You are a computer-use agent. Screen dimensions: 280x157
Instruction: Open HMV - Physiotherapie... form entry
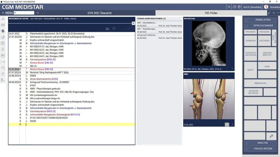click(159, 30)
